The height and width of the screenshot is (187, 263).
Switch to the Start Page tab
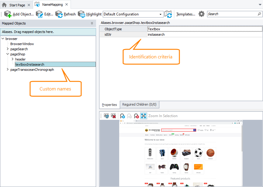click(x=16, y=4)
